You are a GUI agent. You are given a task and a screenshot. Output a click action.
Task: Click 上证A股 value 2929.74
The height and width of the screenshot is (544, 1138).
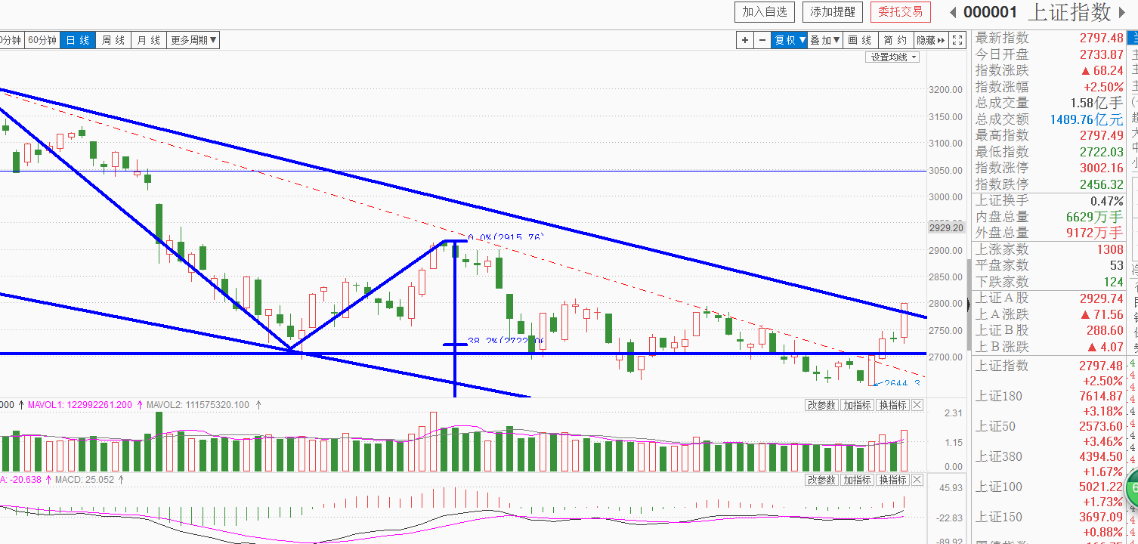1101,298
